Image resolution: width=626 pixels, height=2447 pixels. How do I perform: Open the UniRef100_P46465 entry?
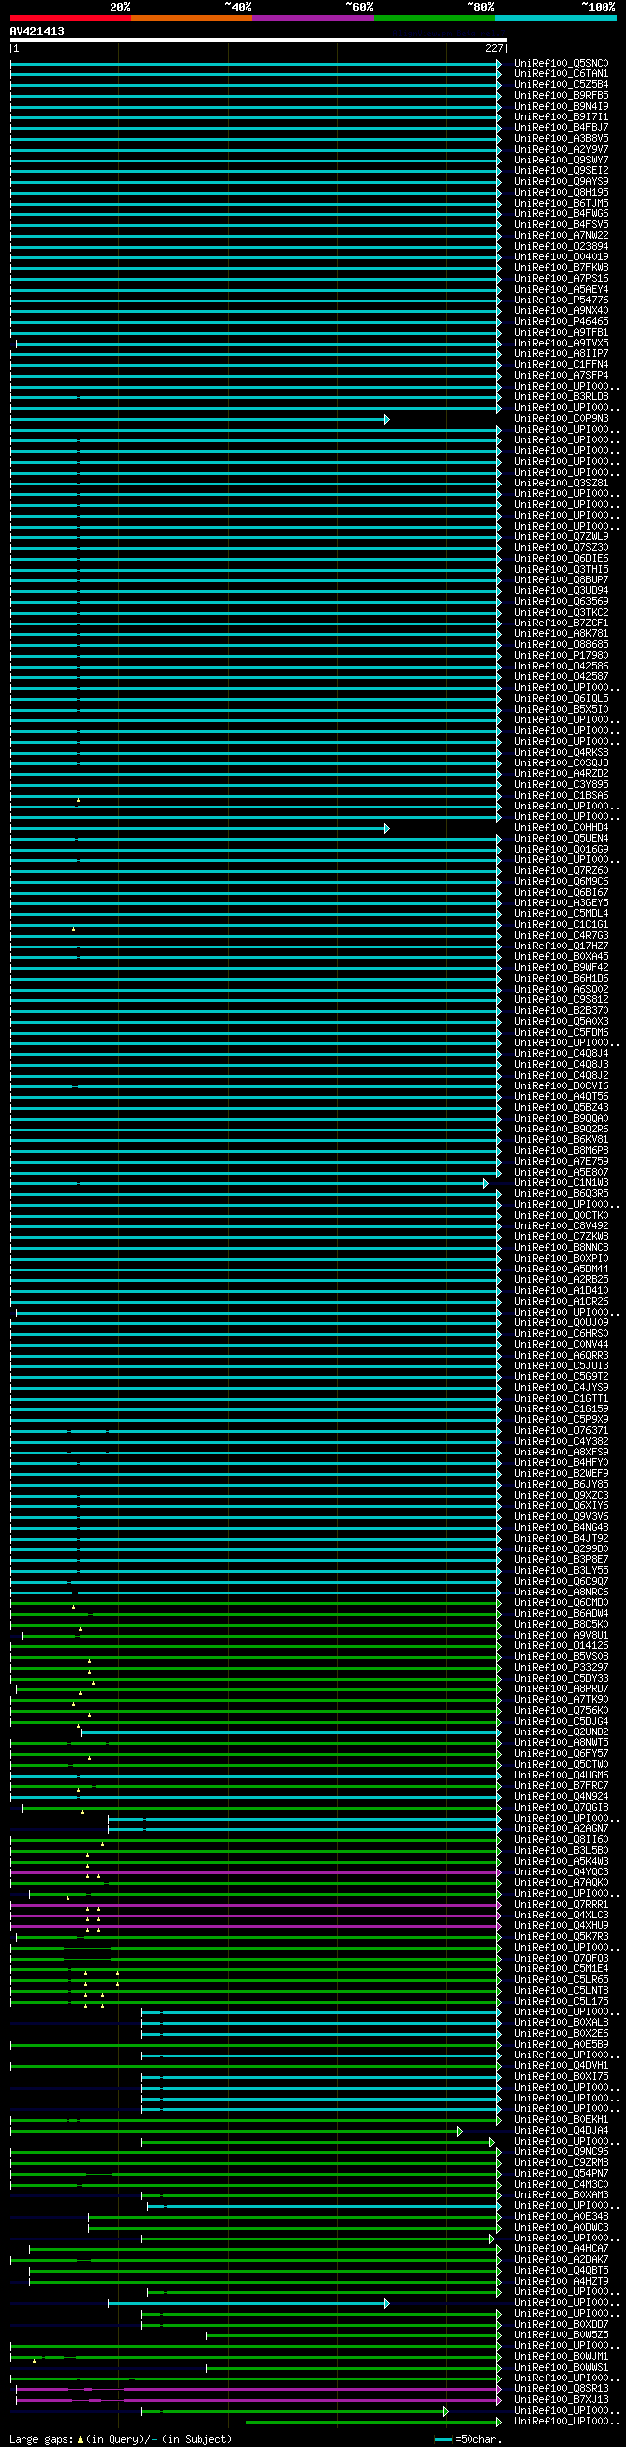561,322
